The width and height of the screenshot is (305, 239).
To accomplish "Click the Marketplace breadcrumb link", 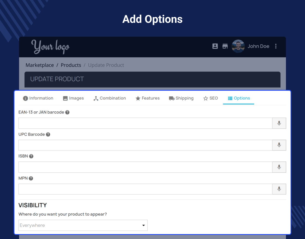I will pyautogui.click(x=40, y=65).
